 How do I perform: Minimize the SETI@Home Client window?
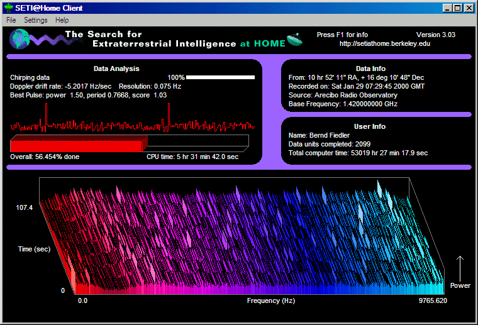click(x=447, y=8)
